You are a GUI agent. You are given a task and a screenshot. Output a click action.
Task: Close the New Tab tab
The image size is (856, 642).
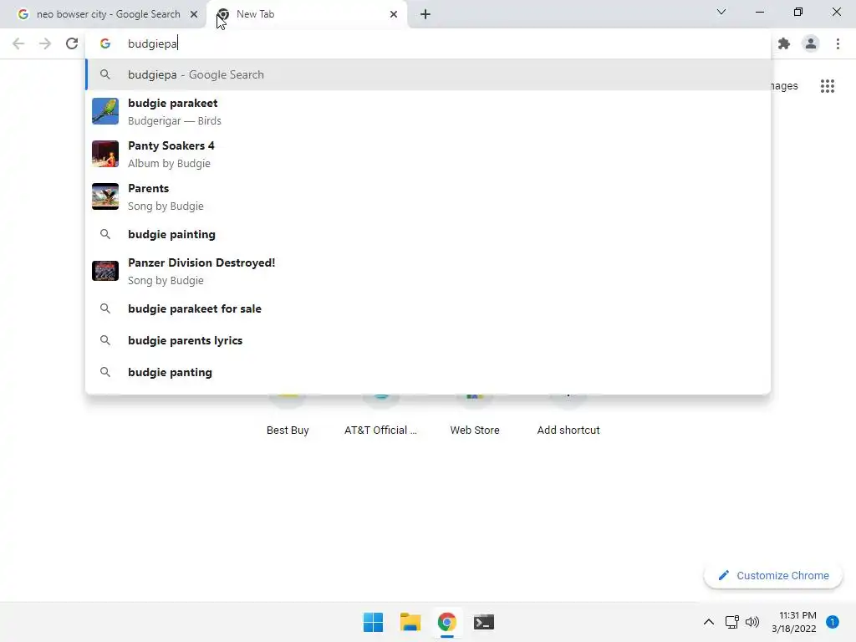click(394, 14)
